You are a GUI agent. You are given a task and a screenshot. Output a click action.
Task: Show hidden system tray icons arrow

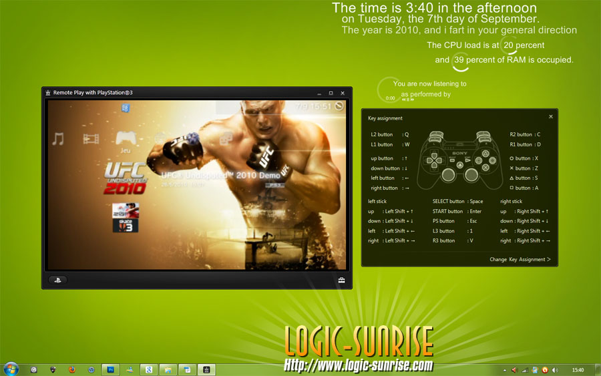point(504,370)
